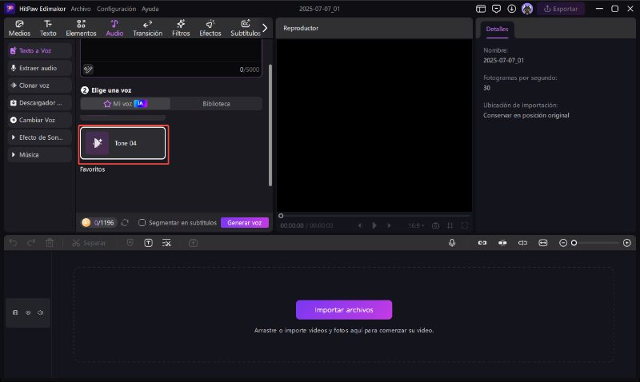Toggle fullscreen preview
The height and width of the screenshot is (382, 640).
click(x=465, y=225)
